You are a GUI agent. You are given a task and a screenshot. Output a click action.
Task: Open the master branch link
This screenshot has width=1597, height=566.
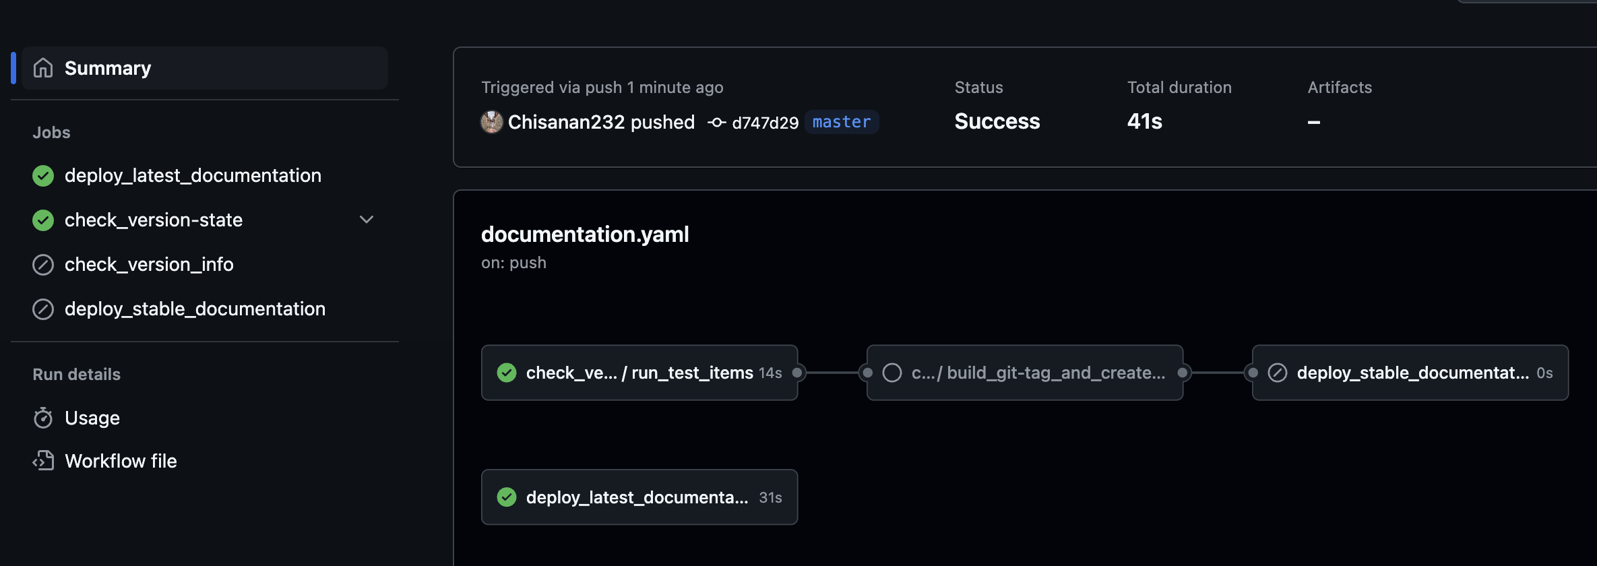842,122
